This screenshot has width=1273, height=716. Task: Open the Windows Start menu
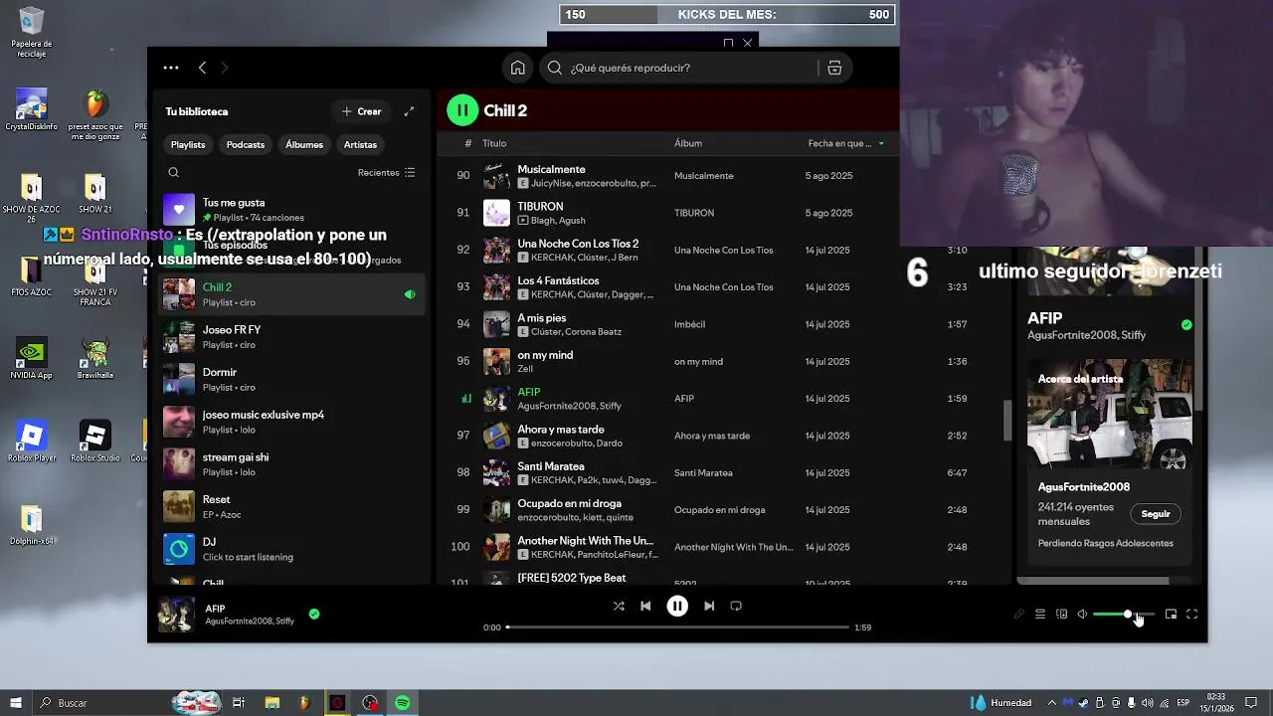(x=16, y=703)
